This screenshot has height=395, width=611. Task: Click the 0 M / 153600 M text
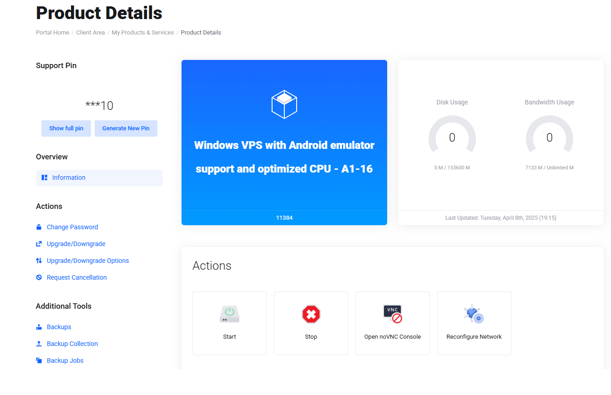[452, 168]
